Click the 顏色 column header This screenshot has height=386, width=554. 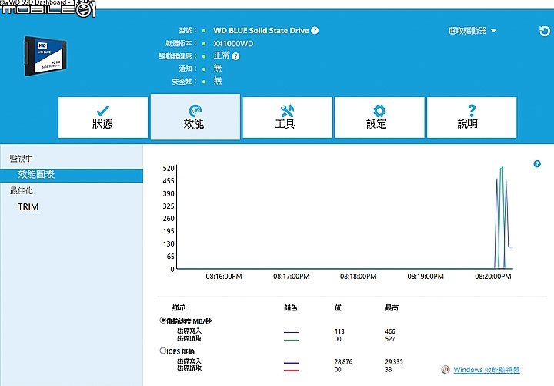pyautogui.click(x=290, y=308)
